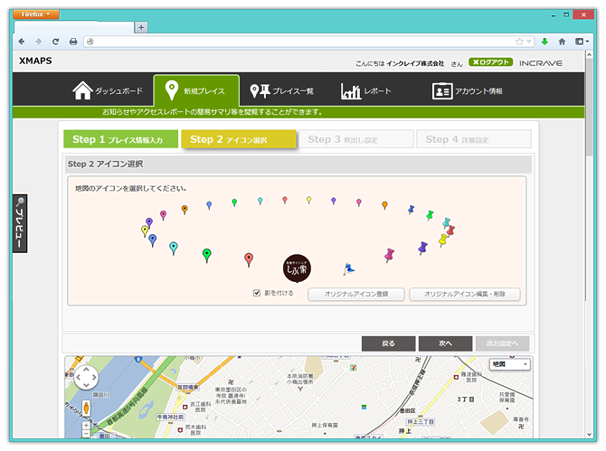The width and height of the screenshot is (606, 451).
Task: Choose the yellow pushpin marker icon
Action: (442, 240)
